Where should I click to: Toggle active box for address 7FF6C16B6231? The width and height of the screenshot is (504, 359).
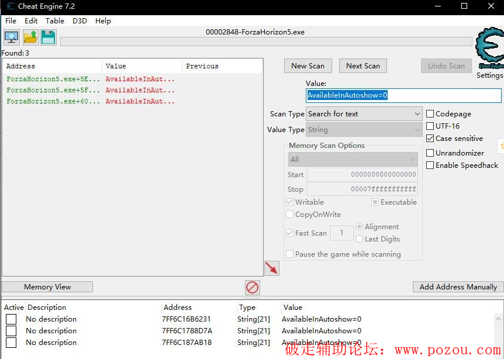pos(11,319)
